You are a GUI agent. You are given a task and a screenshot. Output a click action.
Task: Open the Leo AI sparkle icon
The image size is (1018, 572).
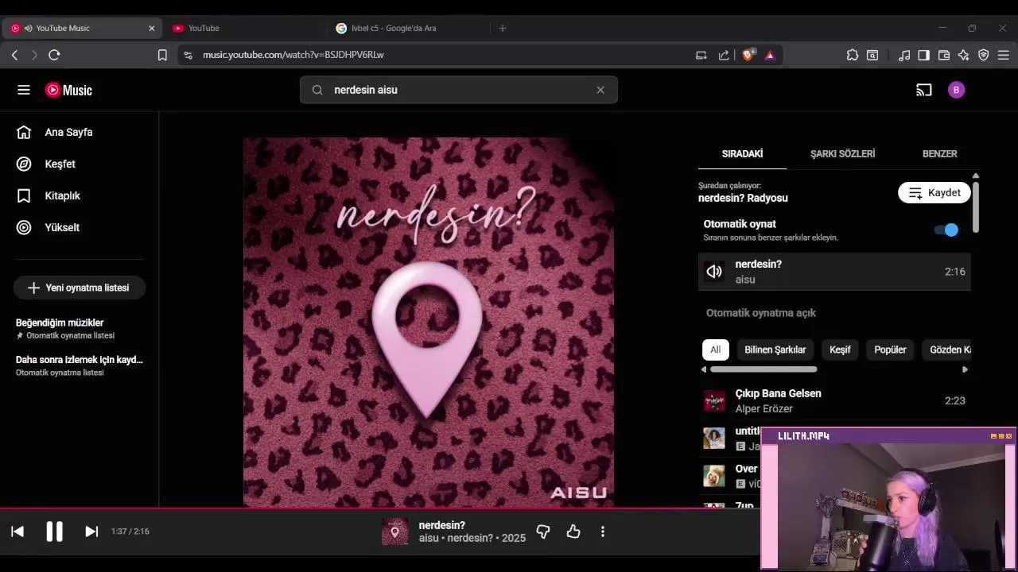coord(964,55)
